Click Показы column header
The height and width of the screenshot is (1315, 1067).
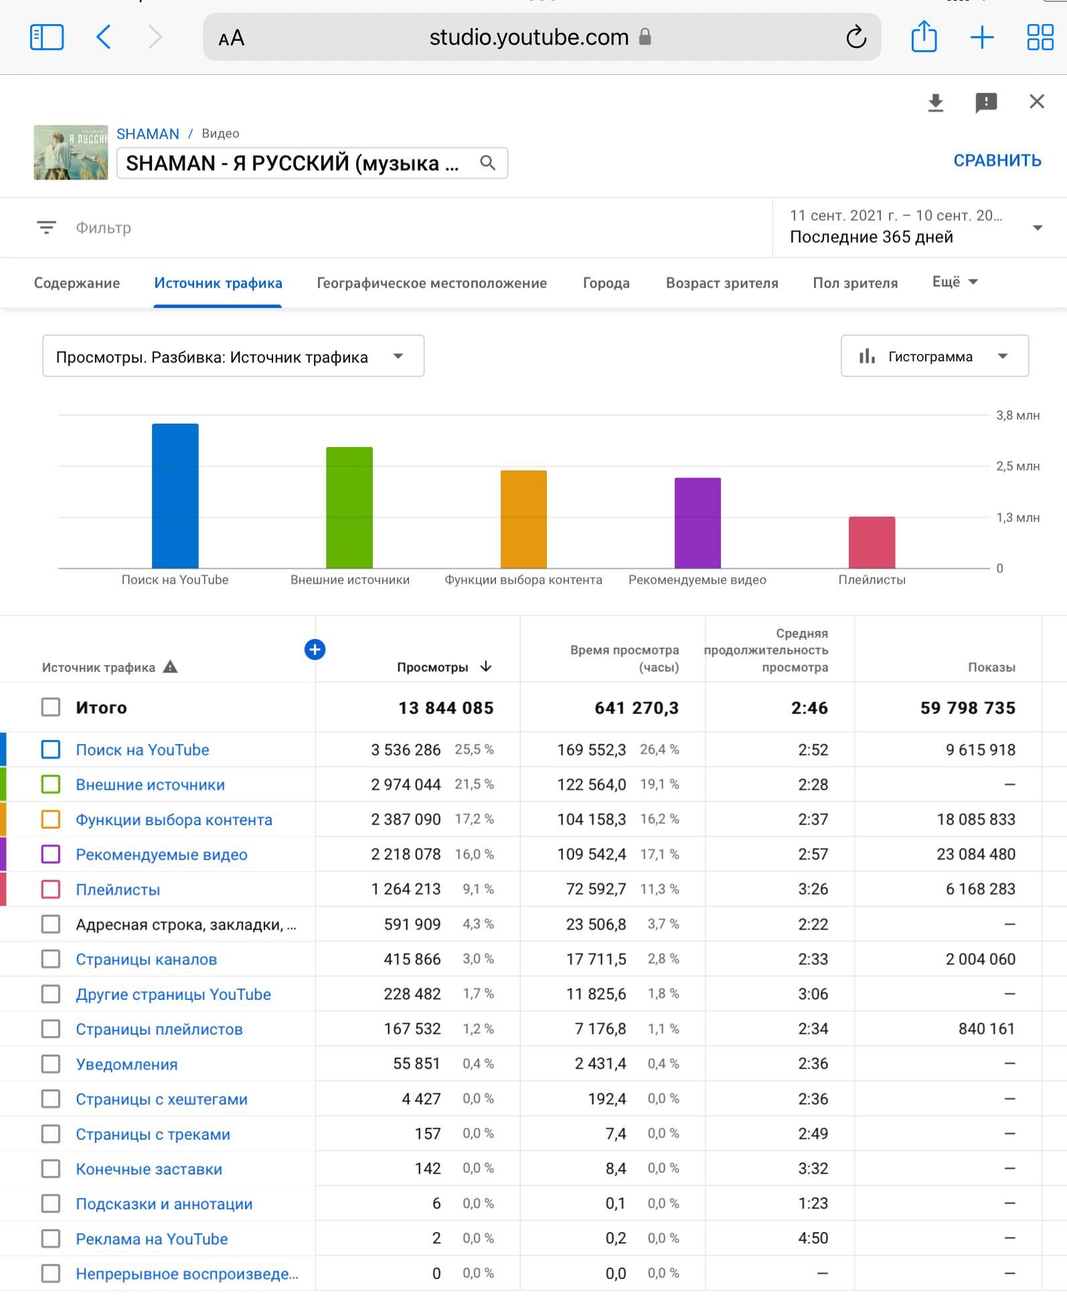click(991, 667)
